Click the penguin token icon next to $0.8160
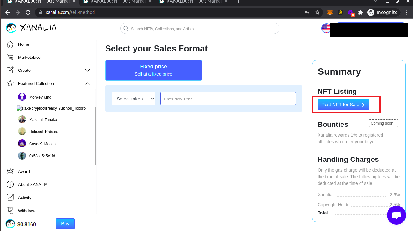 click(x=10, y=224)
